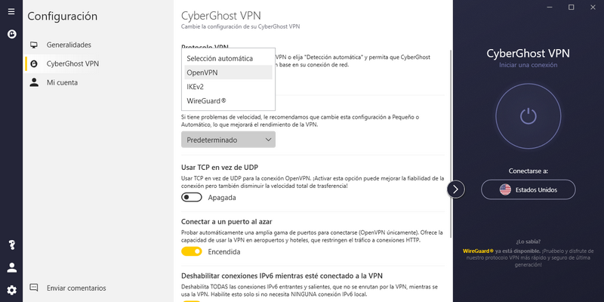This screenshot has width=604, height=302.
Task: Click the United States flag icon
Action: tap(505, 190)
